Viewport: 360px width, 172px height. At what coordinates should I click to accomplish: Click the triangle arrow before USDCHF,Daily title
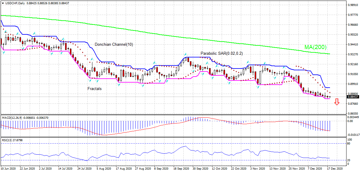click(x=3, y=3)
